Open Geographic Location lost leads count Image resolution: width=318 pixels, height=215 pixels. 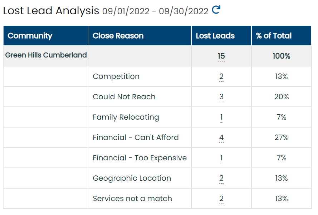[x=221, y=178]
